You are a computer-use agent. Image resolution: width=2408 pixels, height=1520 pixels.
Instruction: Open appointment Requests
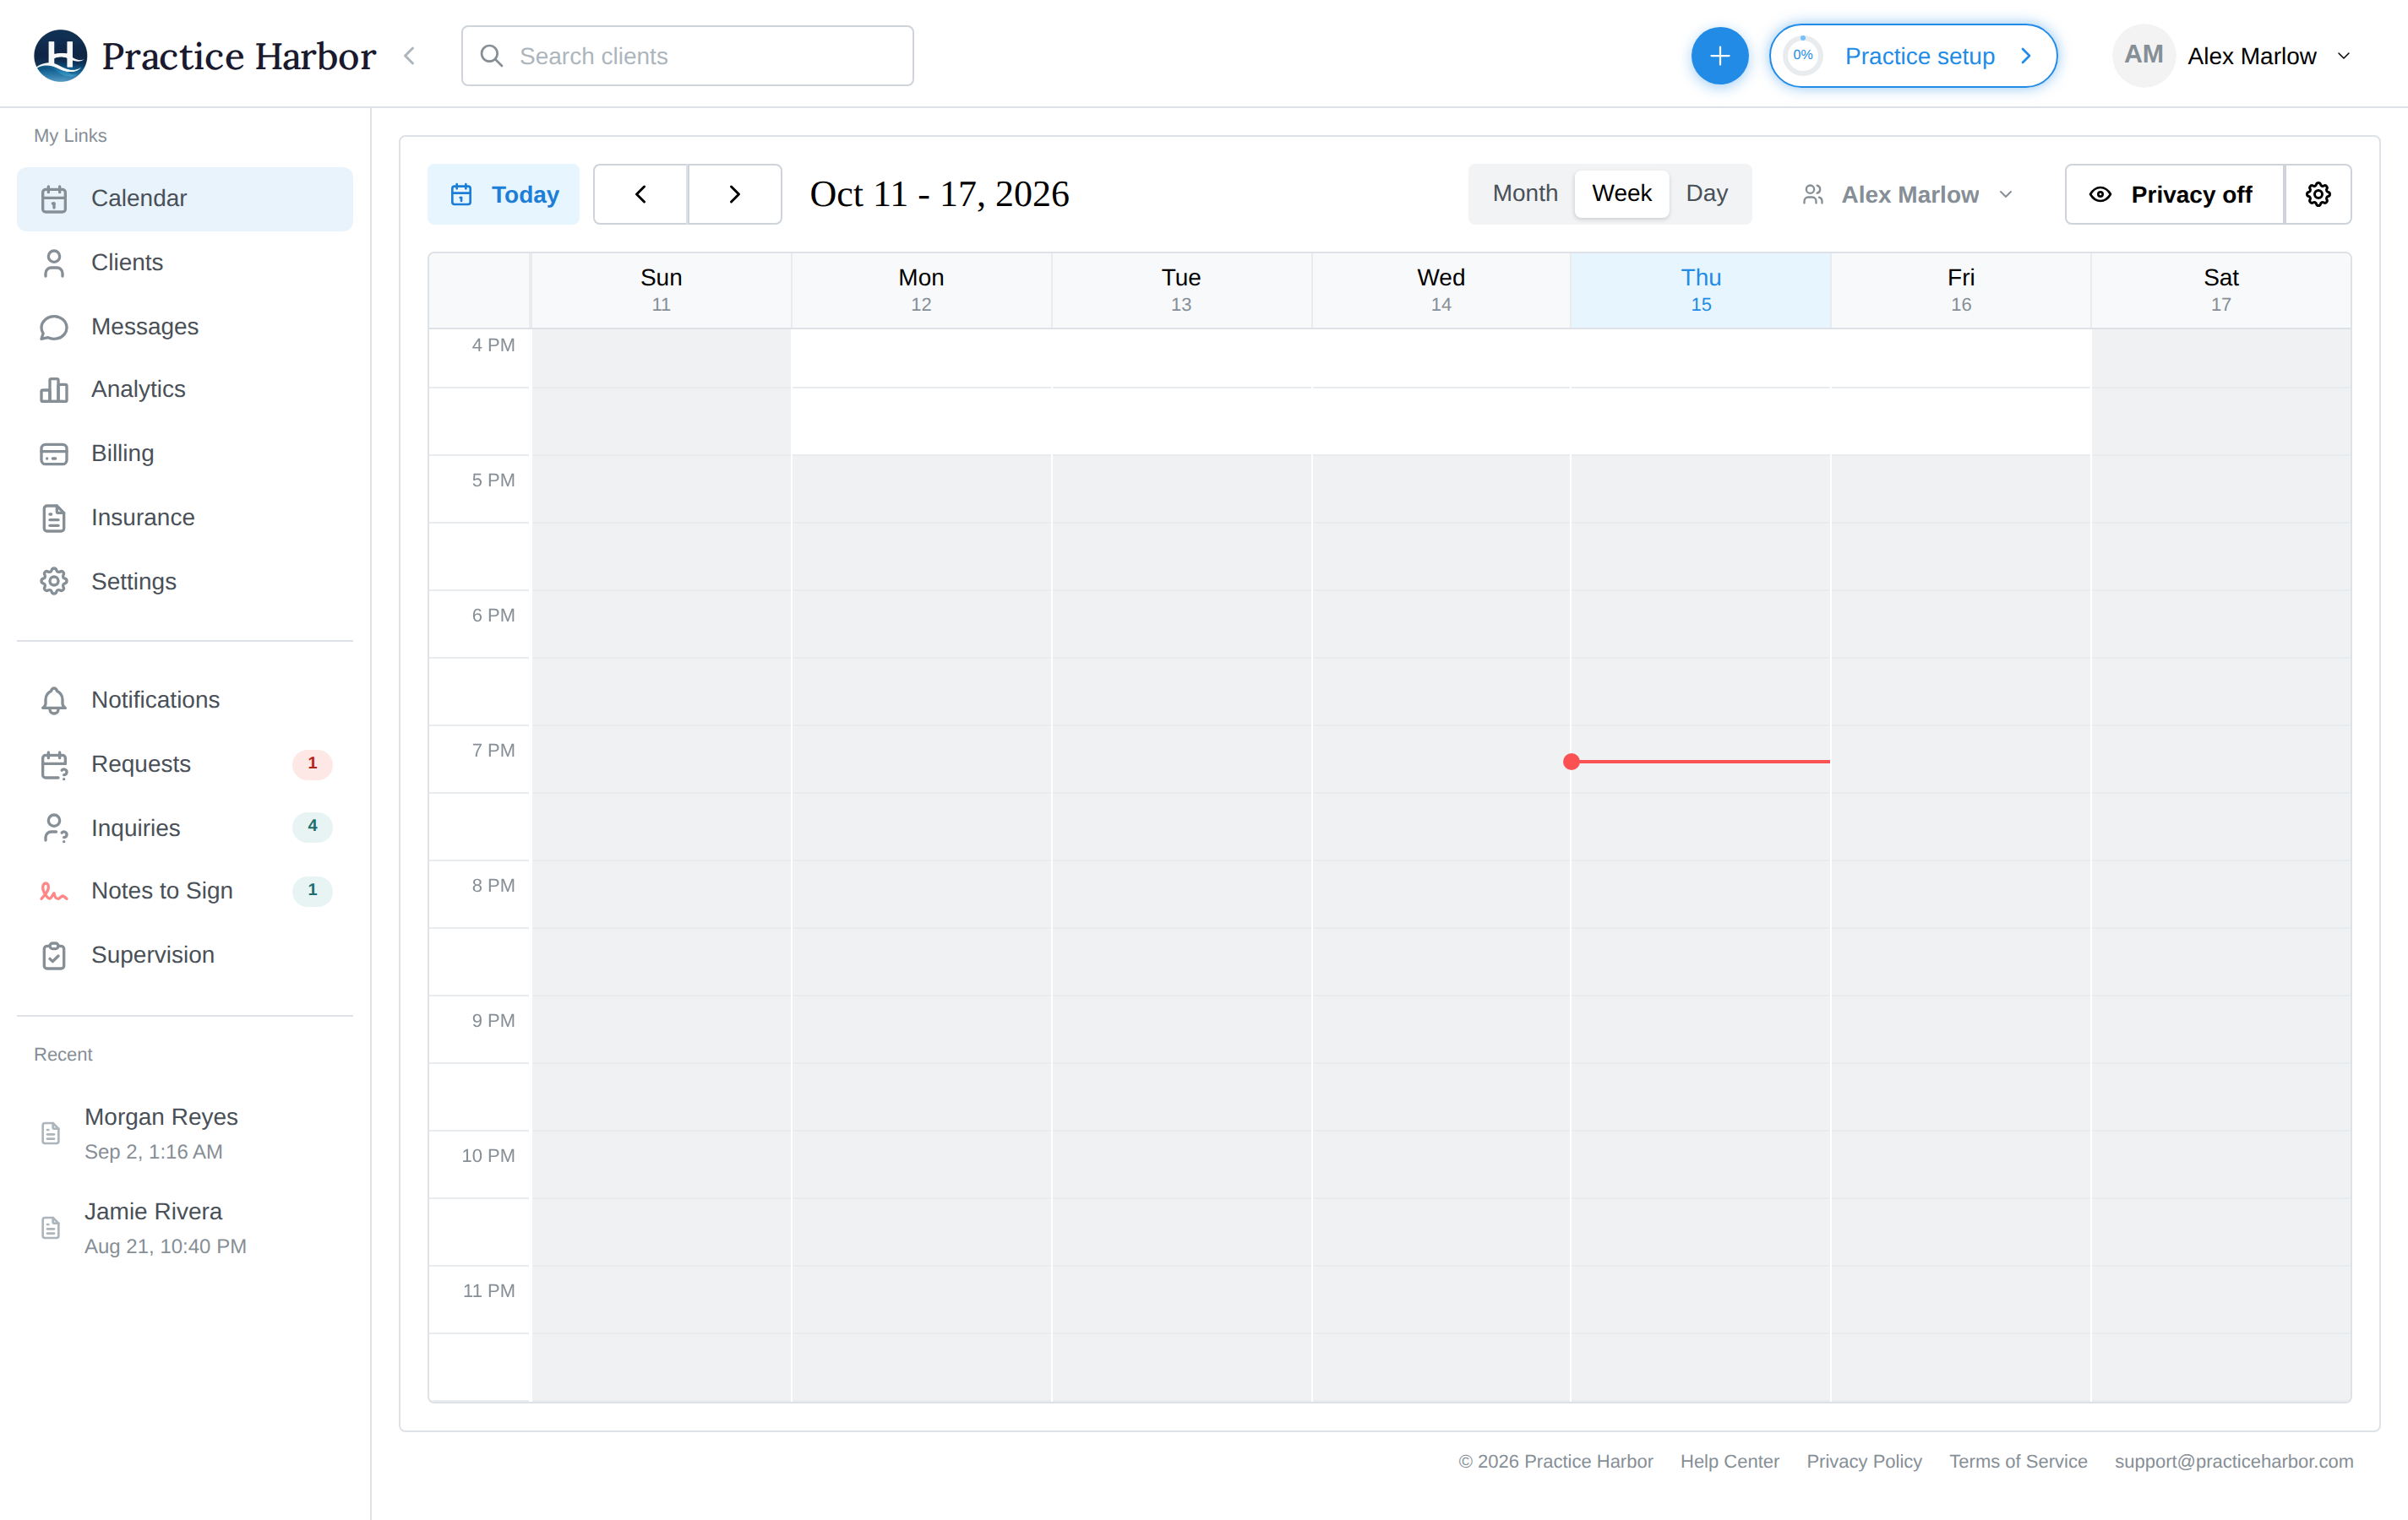185,763
